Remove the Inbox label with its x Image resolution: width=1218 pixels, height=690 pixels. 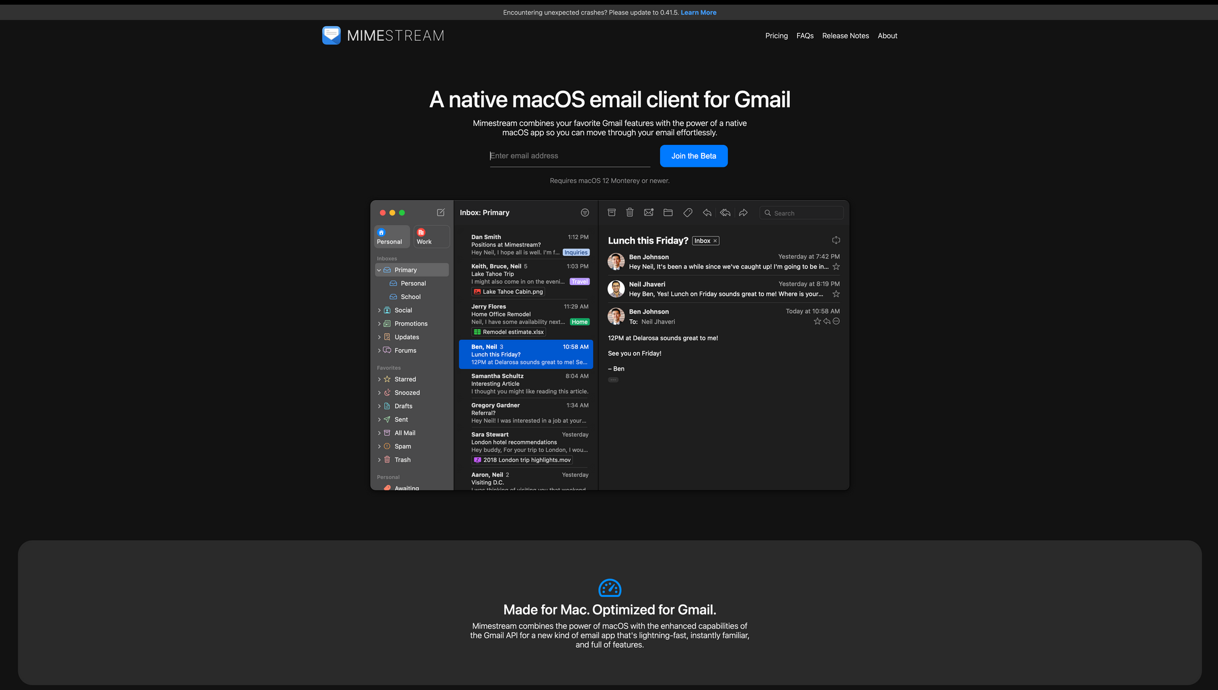pyautogui.click(x=715, y=241)
